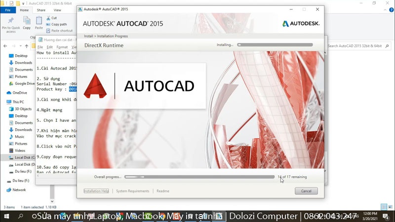This screenshot has height=222, width=395.
Task: Switch to the Share ribbon tab
Action: pos(41,10)
